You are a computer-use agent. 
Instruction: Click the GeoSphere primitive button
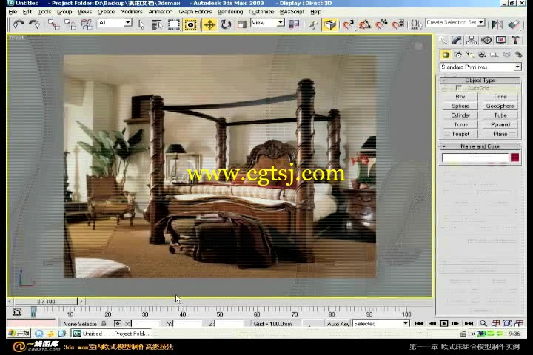tap(500, 106)
